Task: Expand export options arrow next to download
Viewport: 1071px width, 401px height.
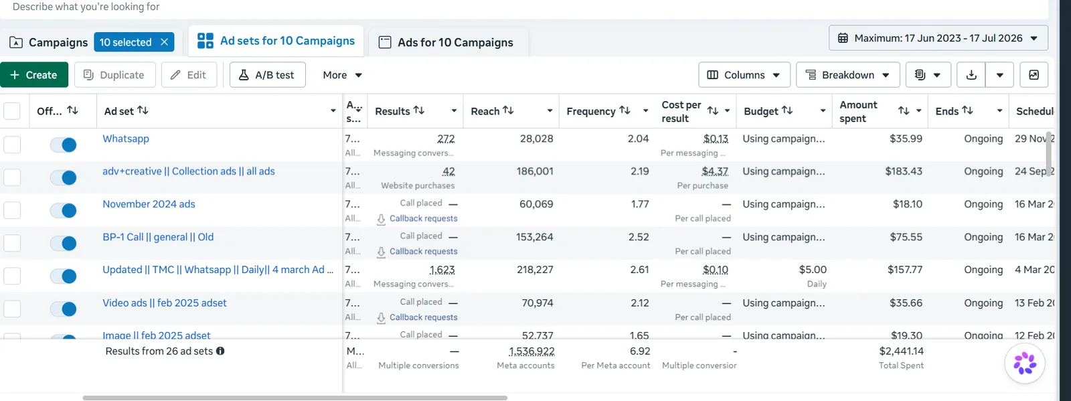Action: 999,75
